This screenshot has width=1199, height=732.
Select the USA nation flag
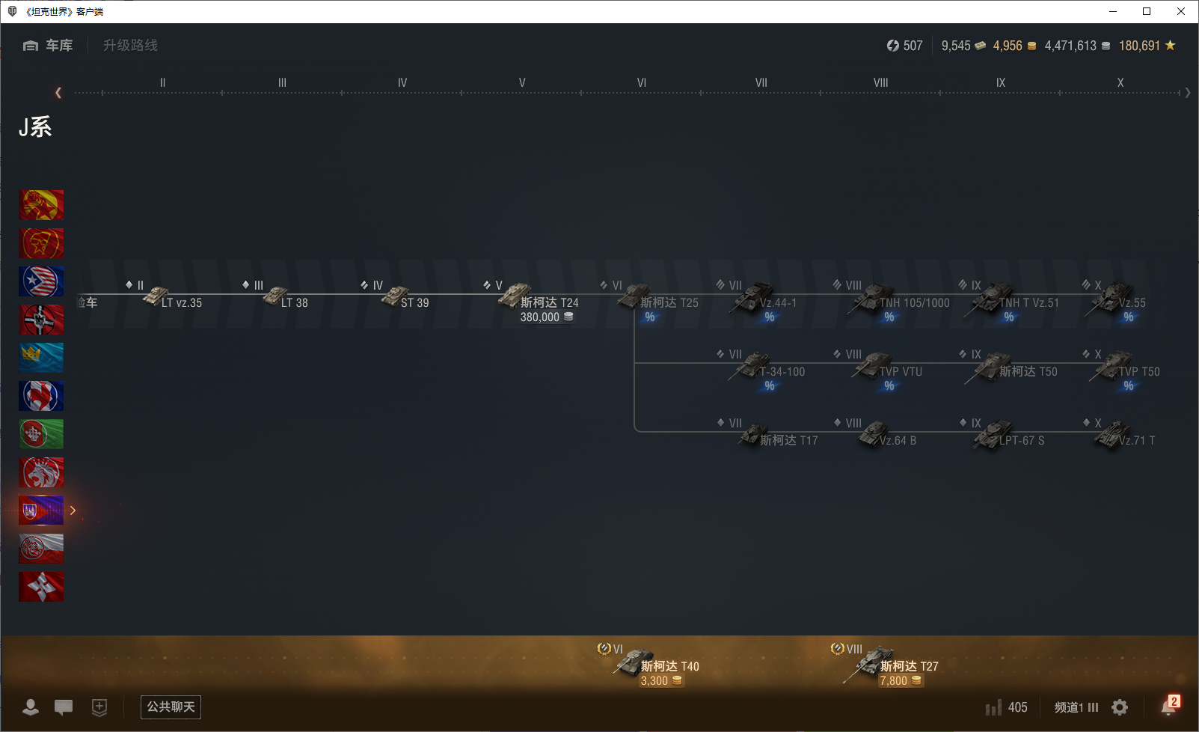click(x=41, y=281)
